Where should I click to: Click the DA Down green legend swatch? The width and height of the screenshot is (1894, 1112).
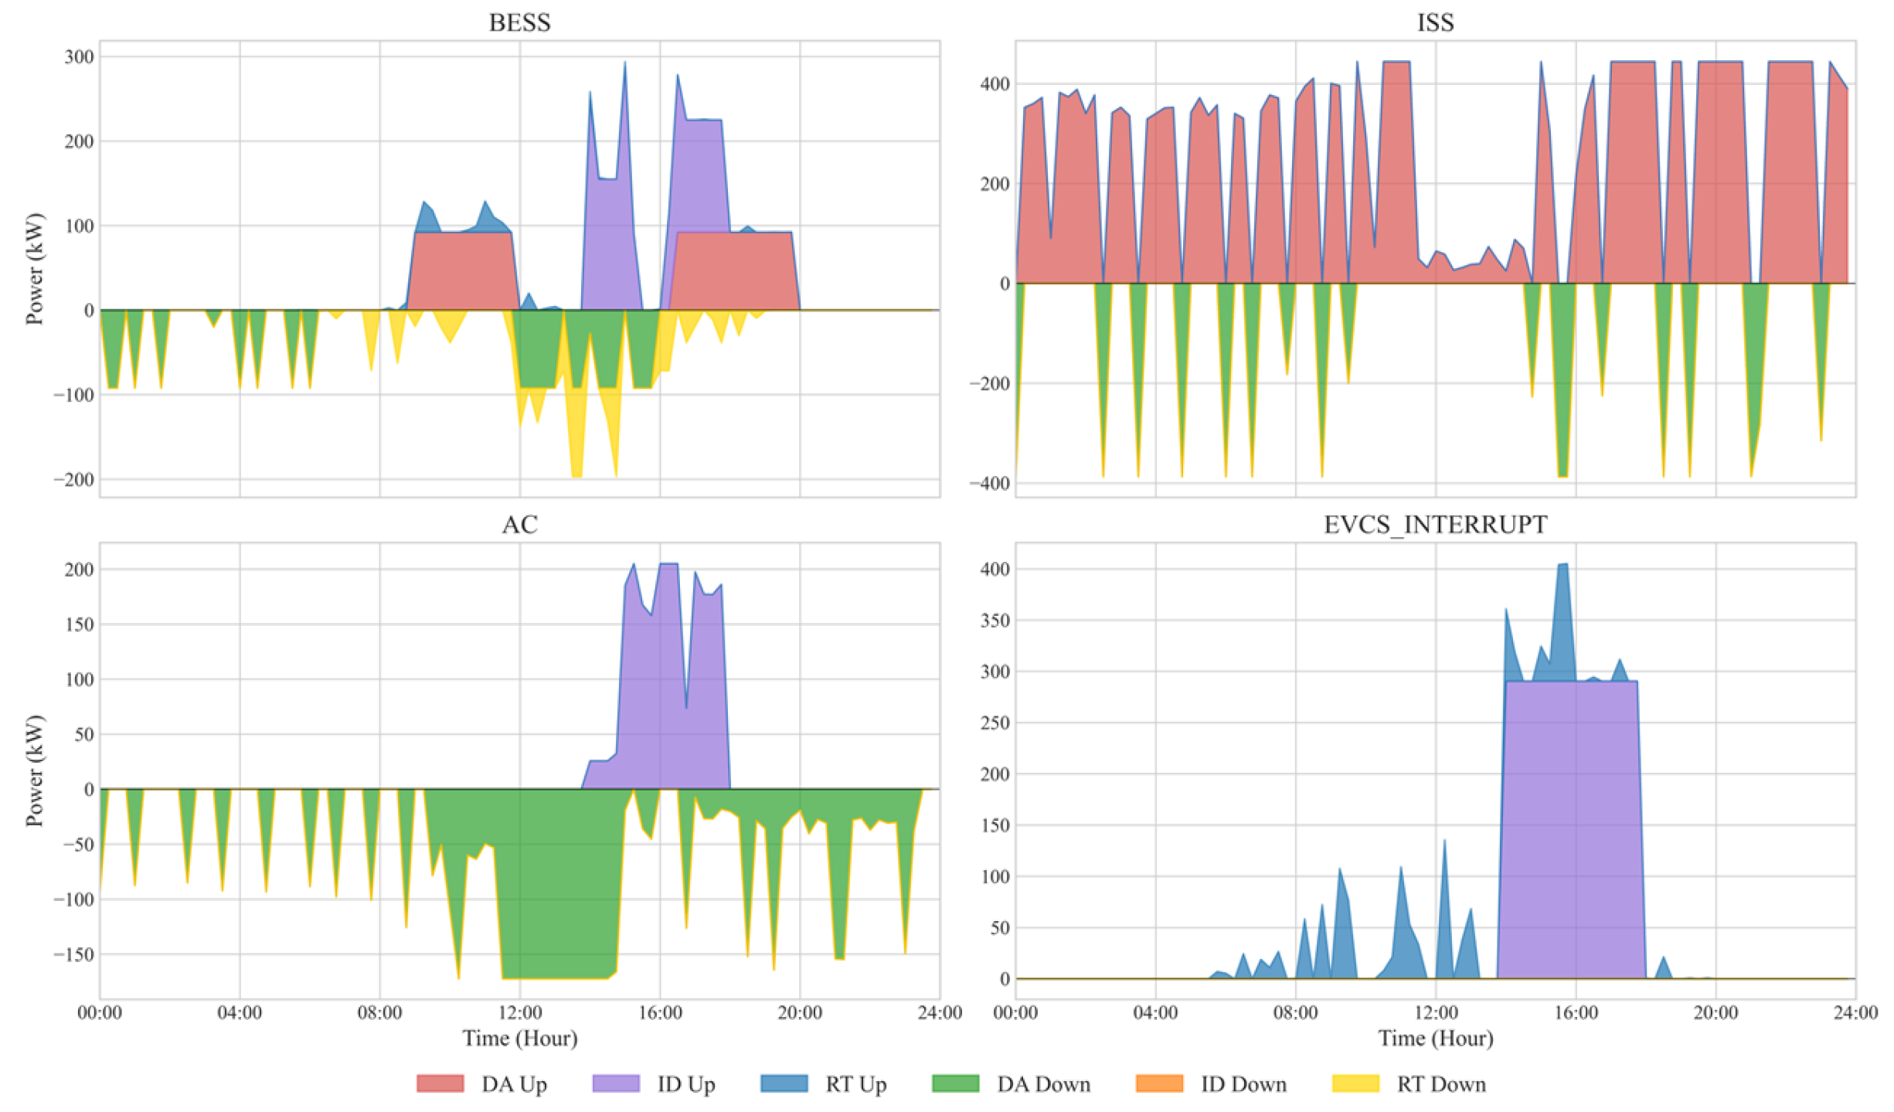point(955,1083)
